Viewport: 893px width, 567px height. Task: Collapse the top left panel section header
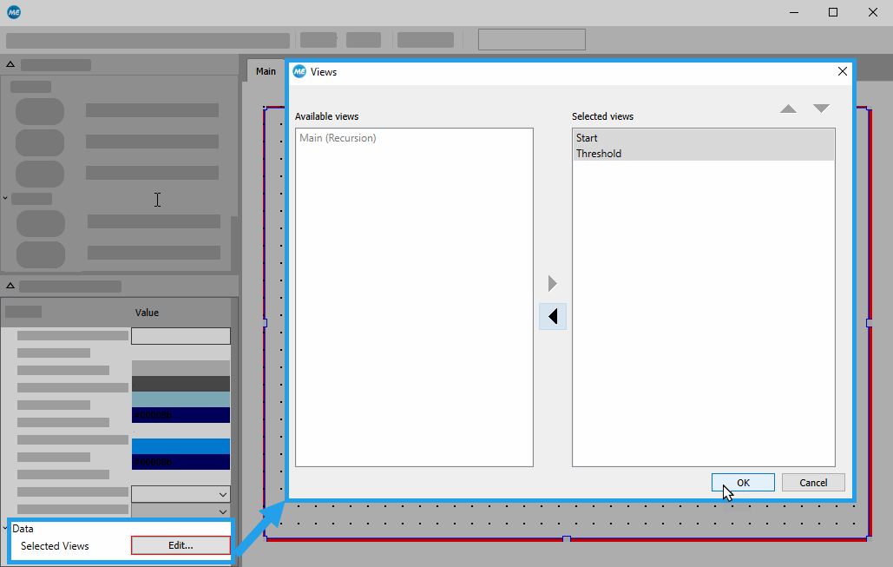point(10,64)
